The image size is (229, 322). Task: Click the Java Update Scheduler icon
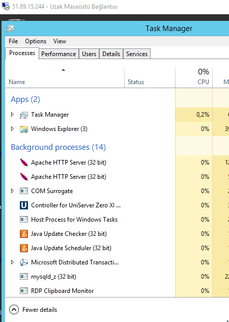(x=24, y=248)
